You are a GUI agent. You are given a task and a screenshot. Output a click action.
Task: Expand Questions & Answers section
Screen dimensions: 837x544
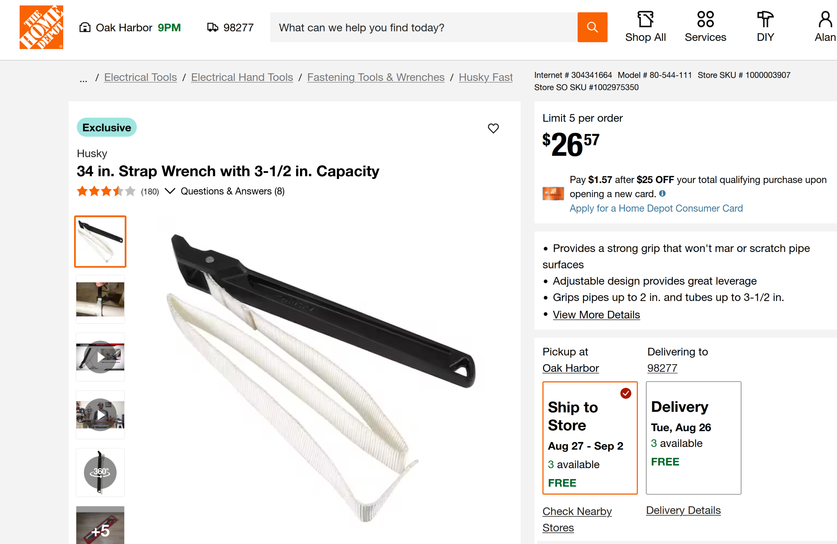click(232, 191)
